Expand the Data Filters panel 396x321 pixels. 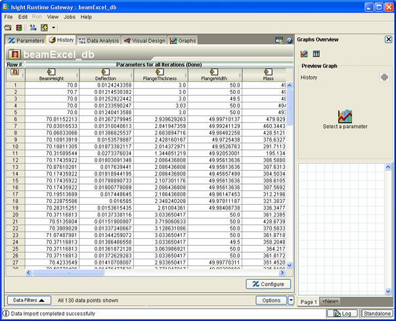pyautogui.click(x=29, y=300)
